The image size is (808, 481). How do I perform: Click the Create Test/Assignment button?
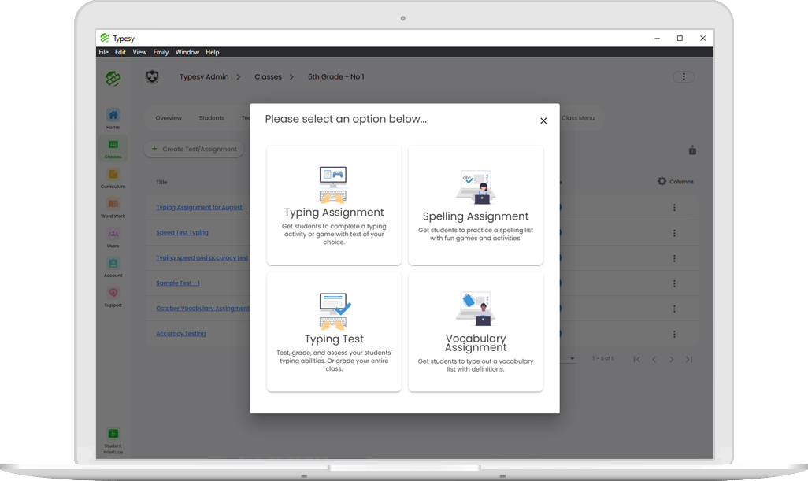(194, 150)
